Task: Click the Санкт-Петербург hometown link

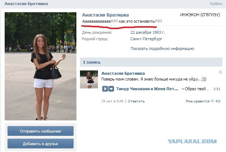Action: point(146,39)
